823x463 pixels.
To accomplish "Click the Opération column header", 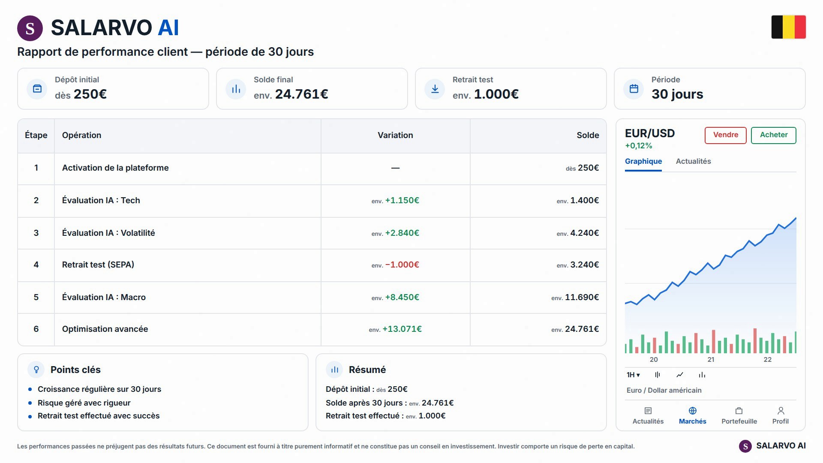I will 81,135.
